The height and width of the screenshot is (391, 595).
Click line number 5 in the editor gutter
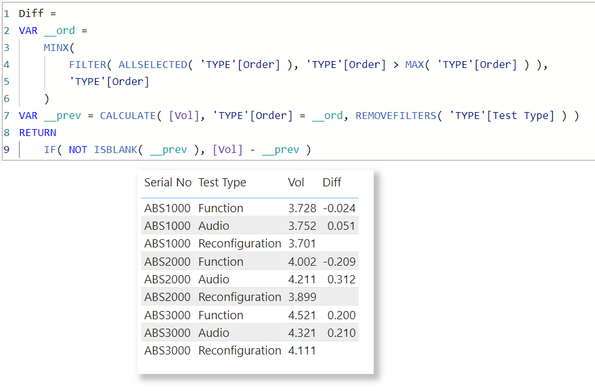6,82
